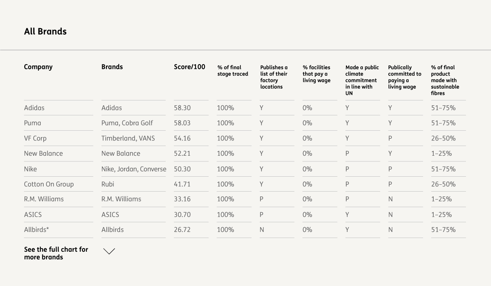
Task: Click '% facilities that pay a living wage' header
Action: [316, 74]
